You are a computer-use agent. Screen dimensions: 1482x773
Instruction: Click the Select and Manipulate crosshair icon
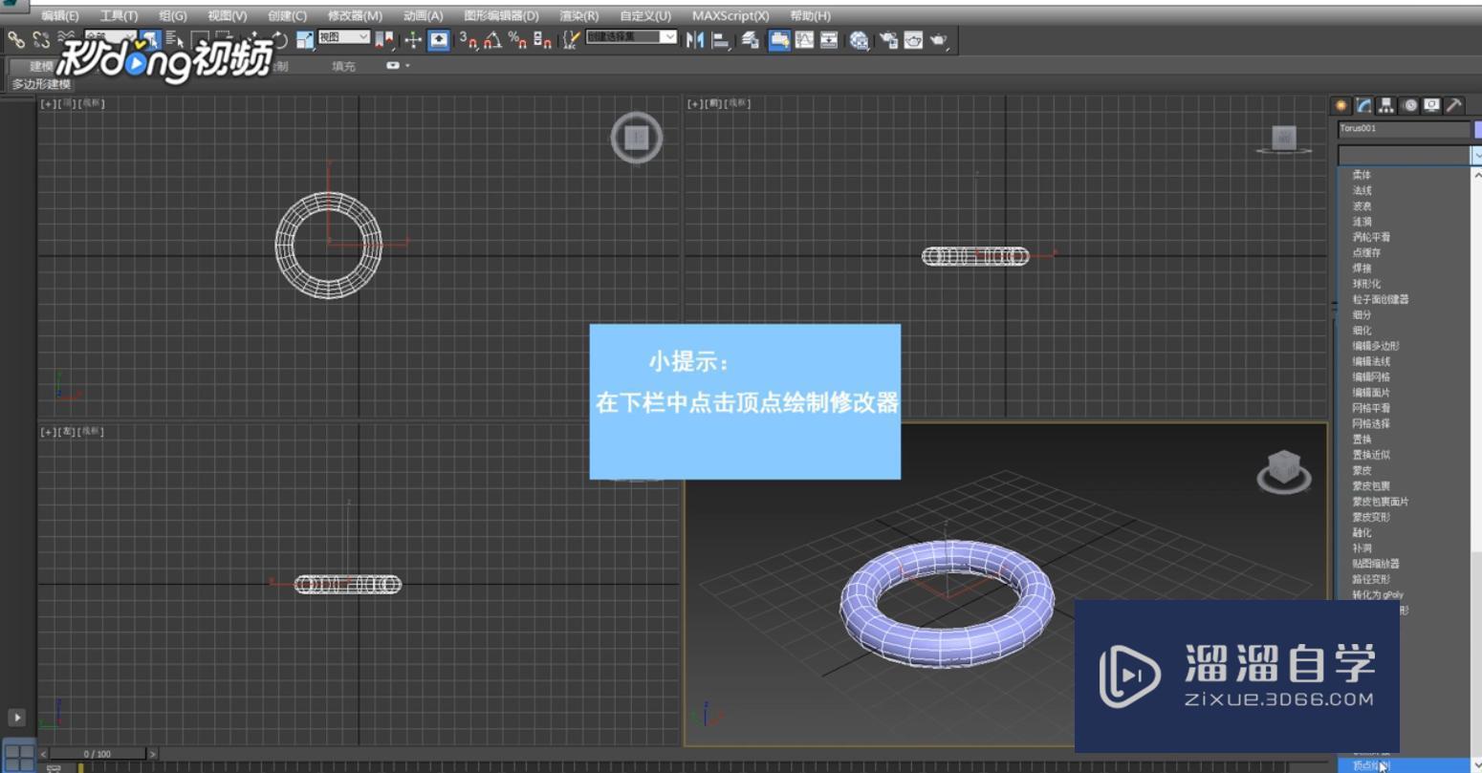coord(413,40)
